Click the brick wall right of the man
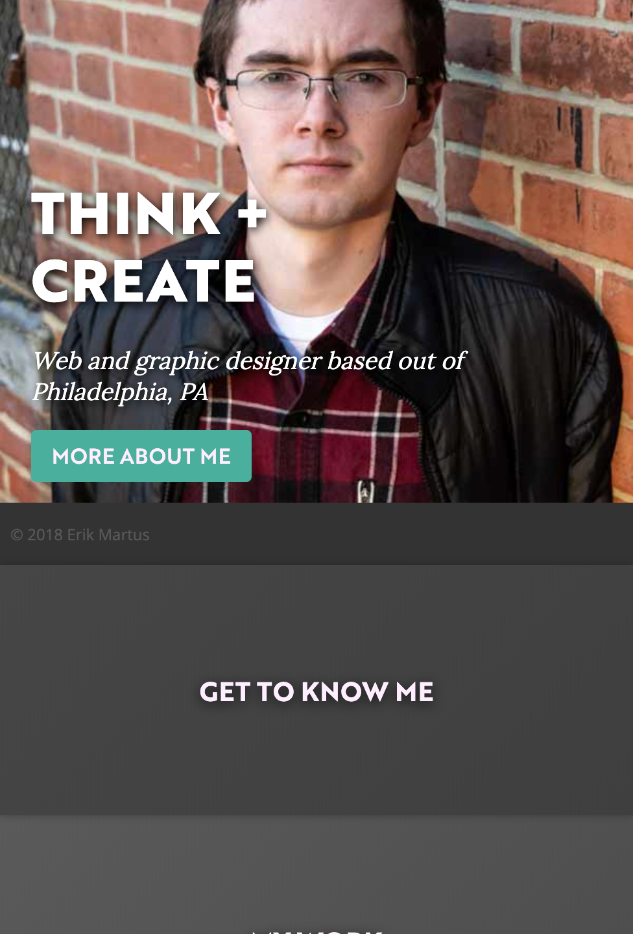The width and height of the screenshot is (633, 934). click(x=545, y=117)
